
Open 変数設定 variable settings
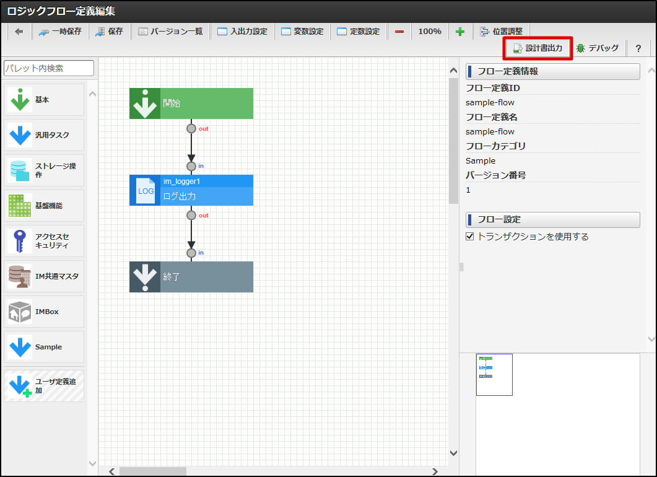[x=302, y=32]
